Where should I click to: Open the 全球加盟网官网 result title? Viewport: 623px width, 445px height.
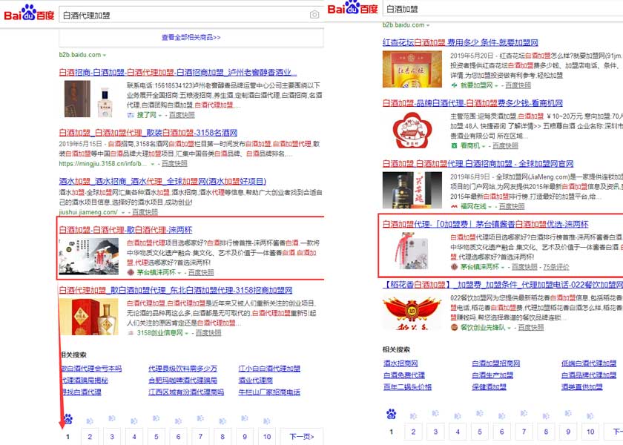click(x=478, y=164)
